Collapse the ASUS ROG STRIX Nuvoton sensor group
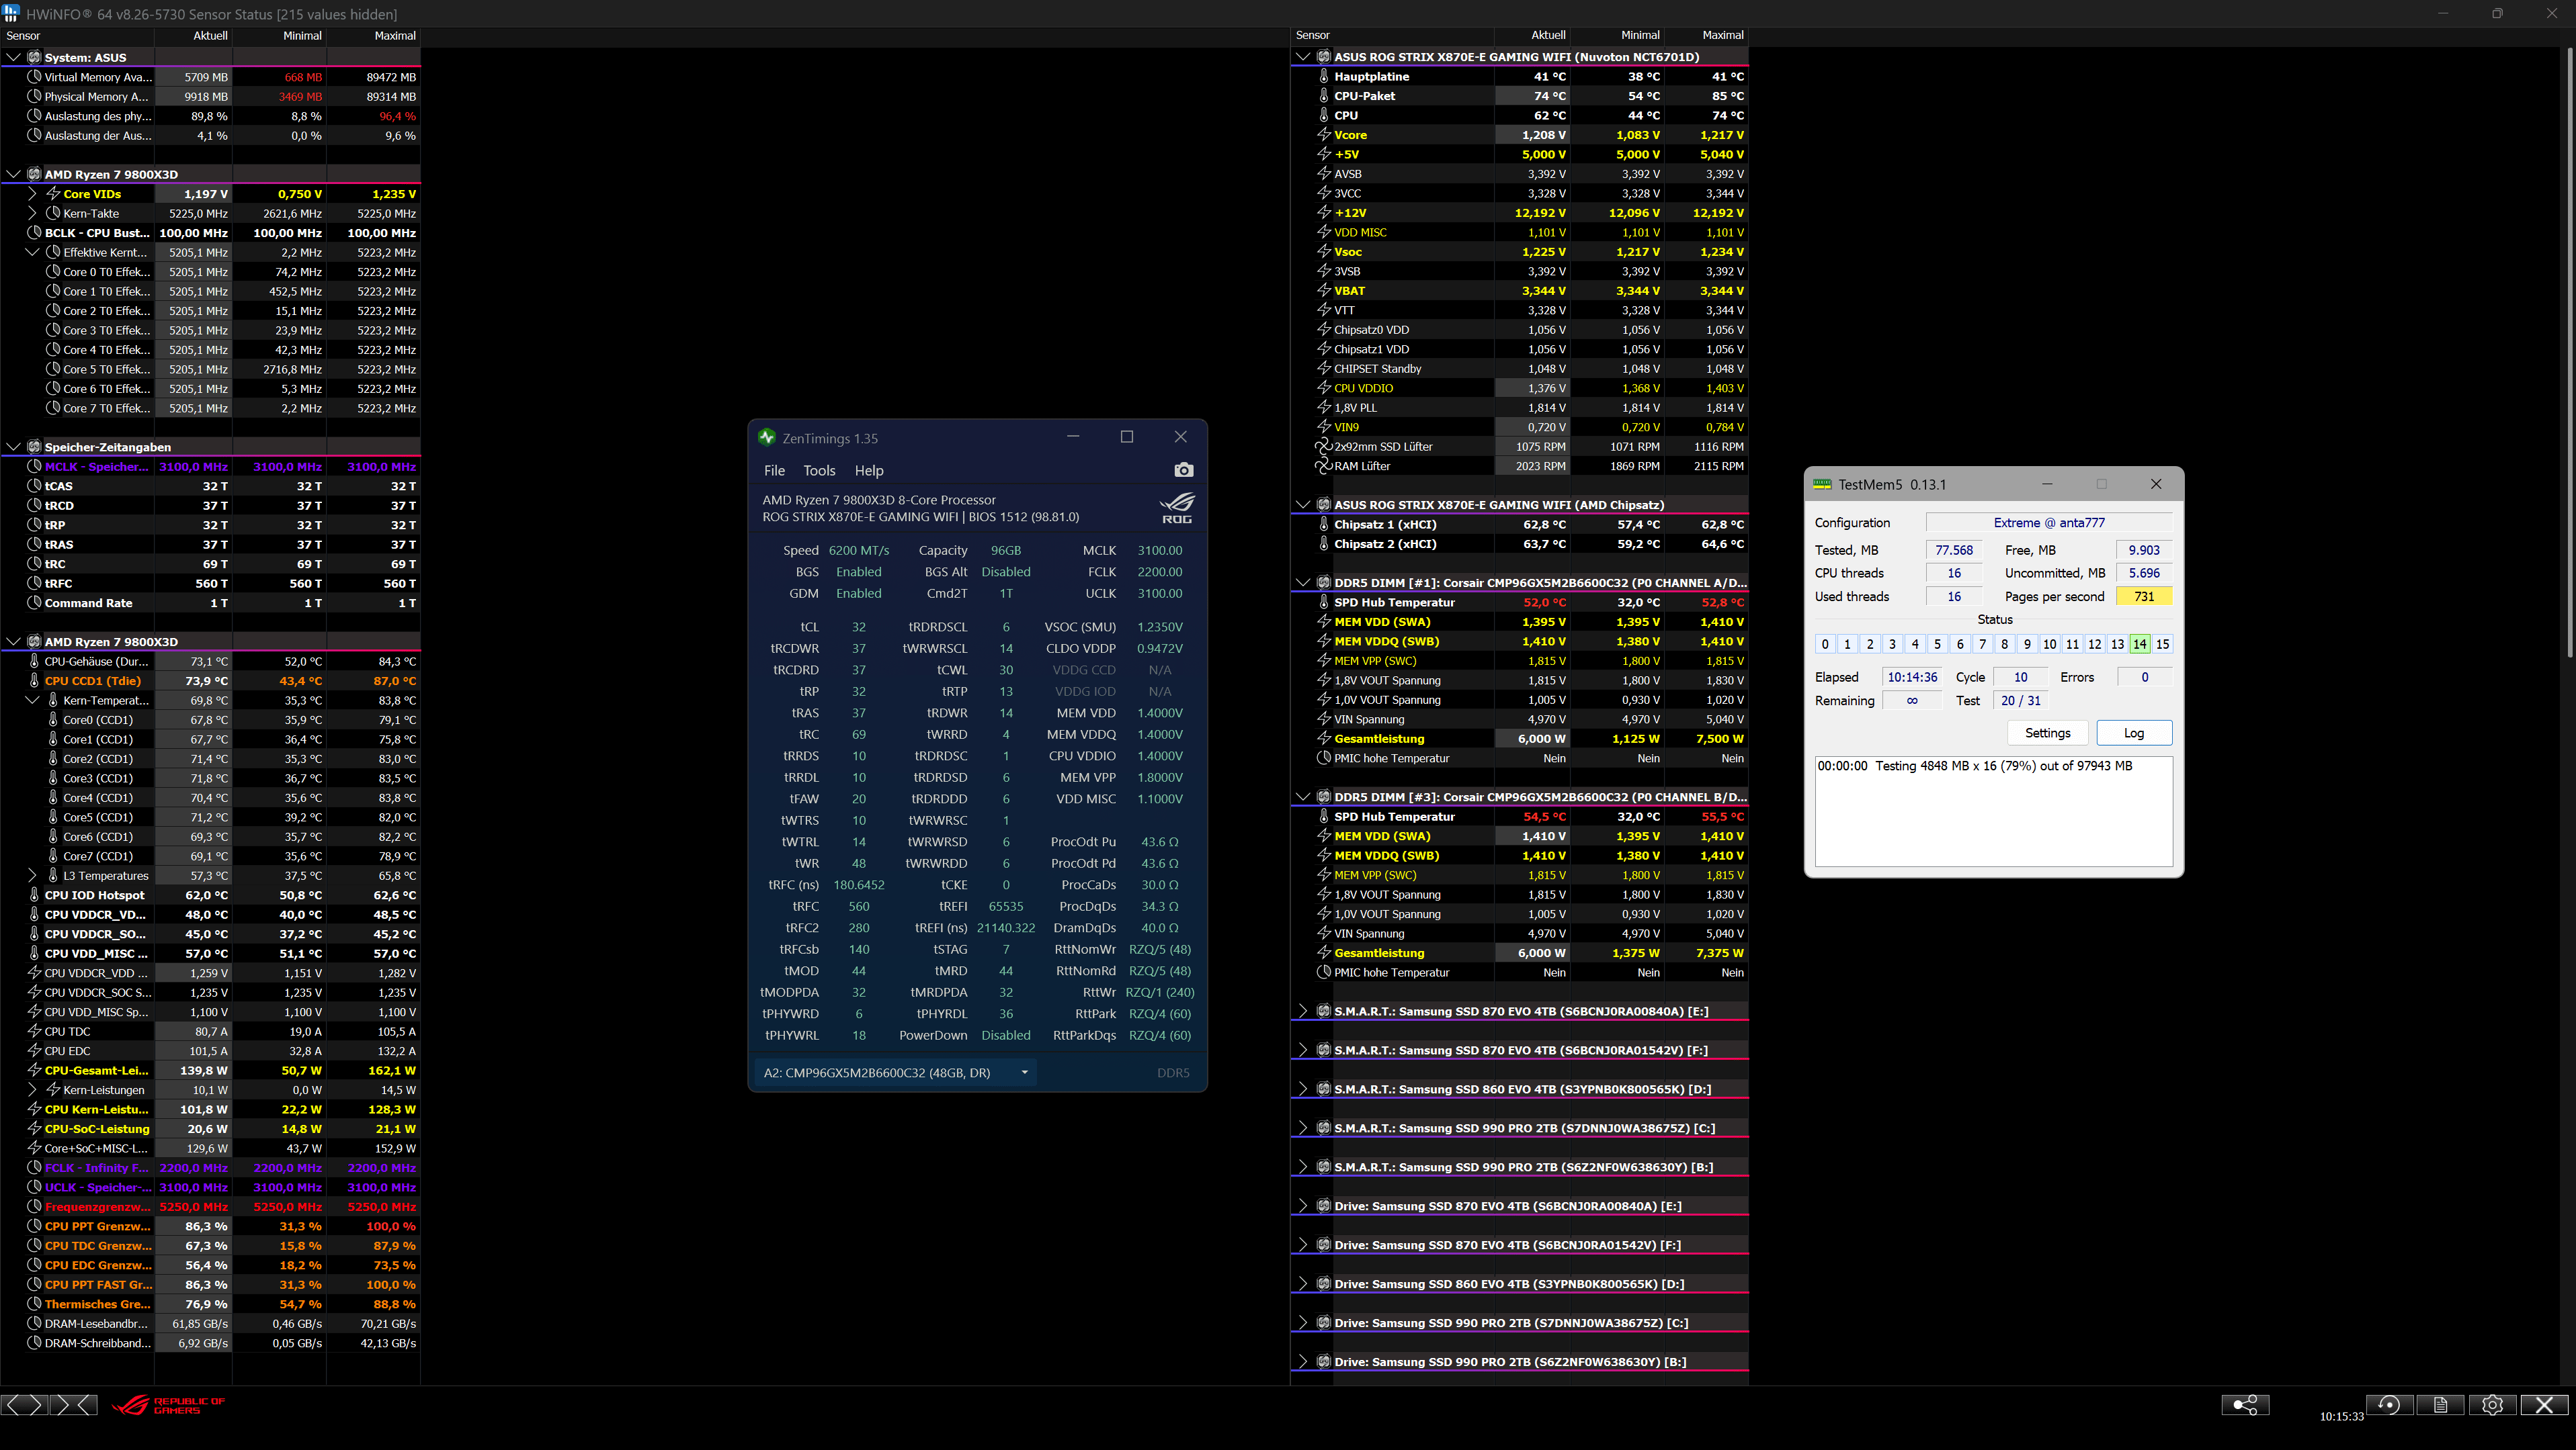2576x1450 pixels. point(1303,57)
